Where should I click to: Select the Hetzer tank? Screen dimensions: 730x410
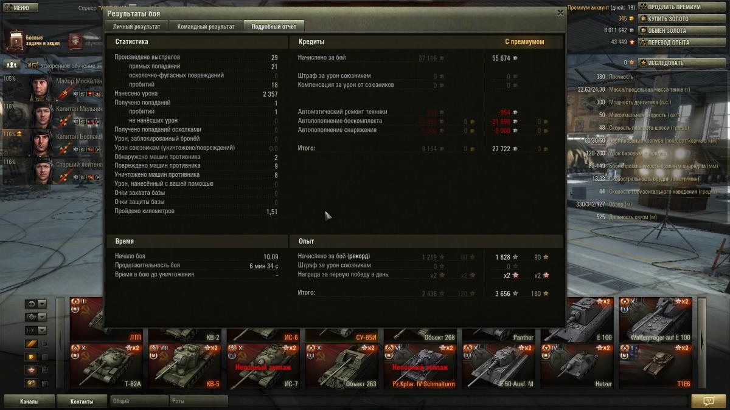pos(577,366)
